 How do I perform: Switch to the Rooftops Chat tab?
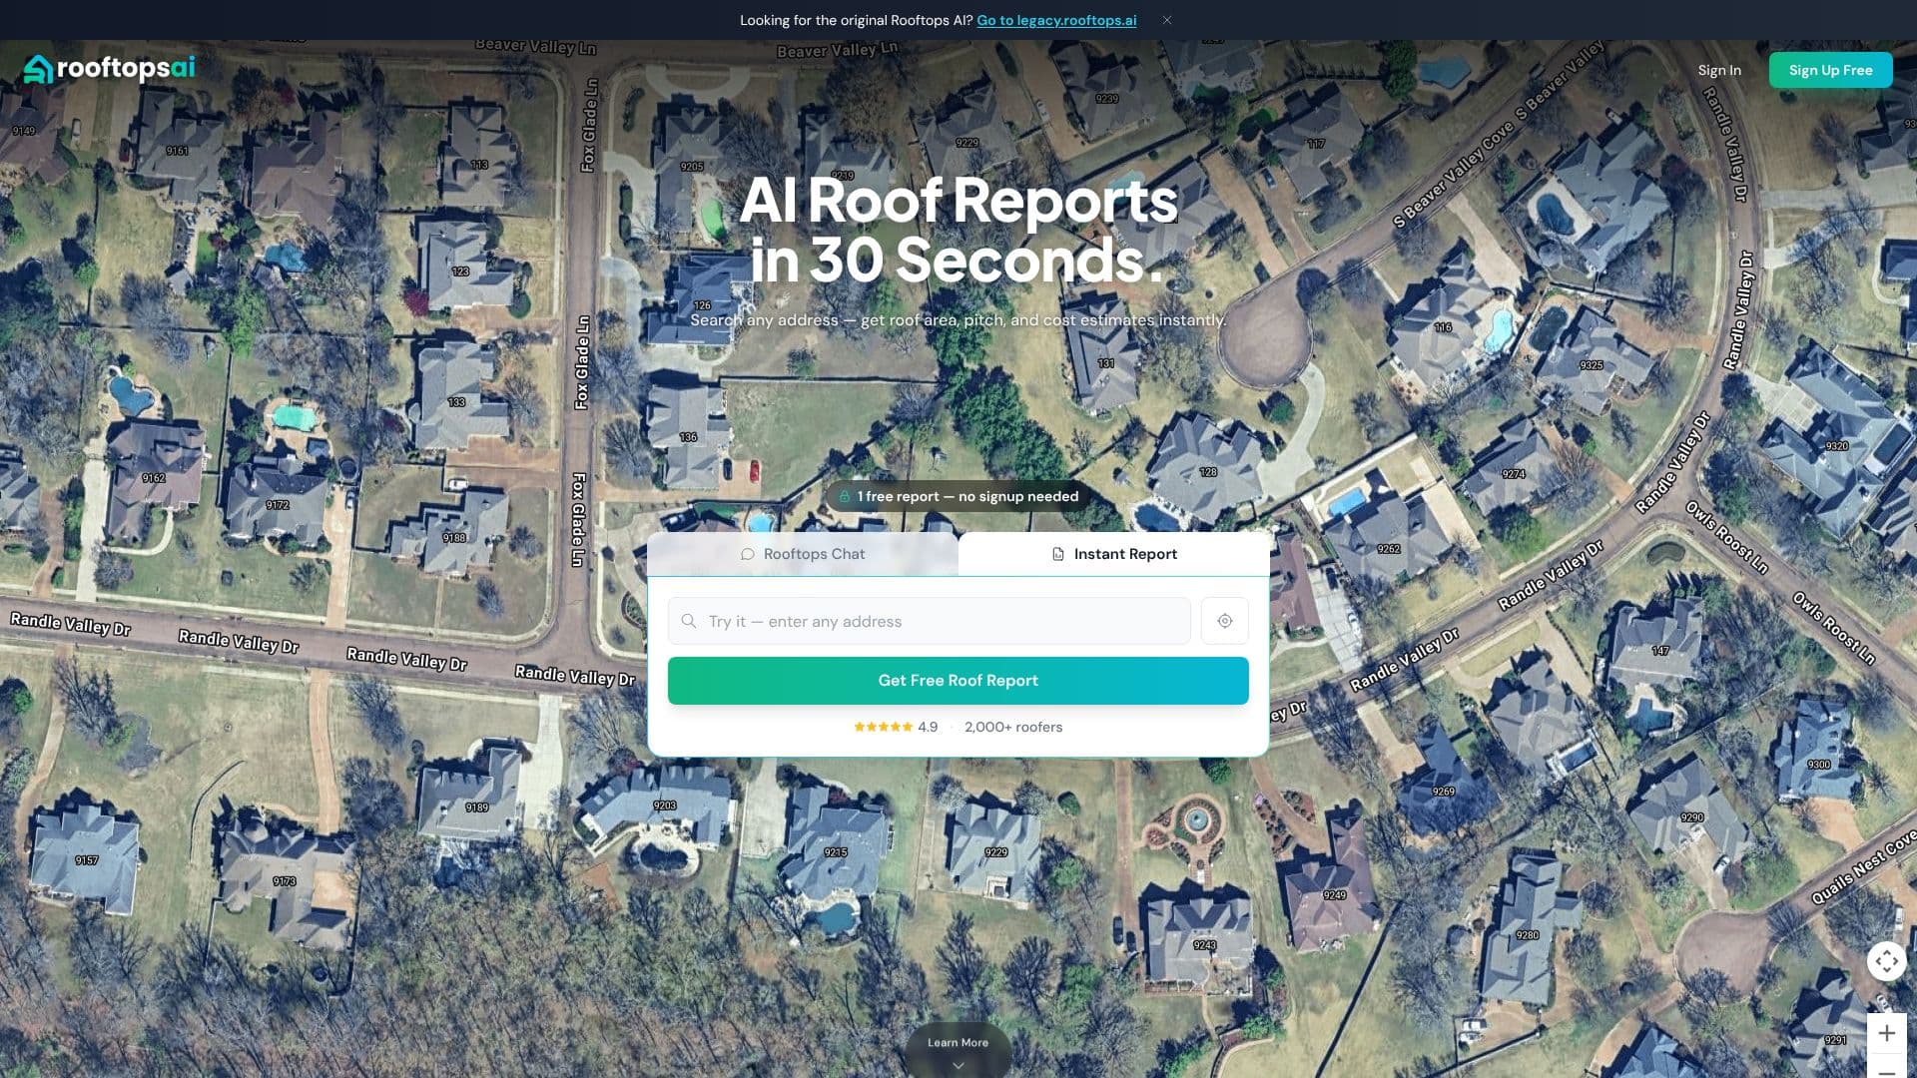(803, 554)
